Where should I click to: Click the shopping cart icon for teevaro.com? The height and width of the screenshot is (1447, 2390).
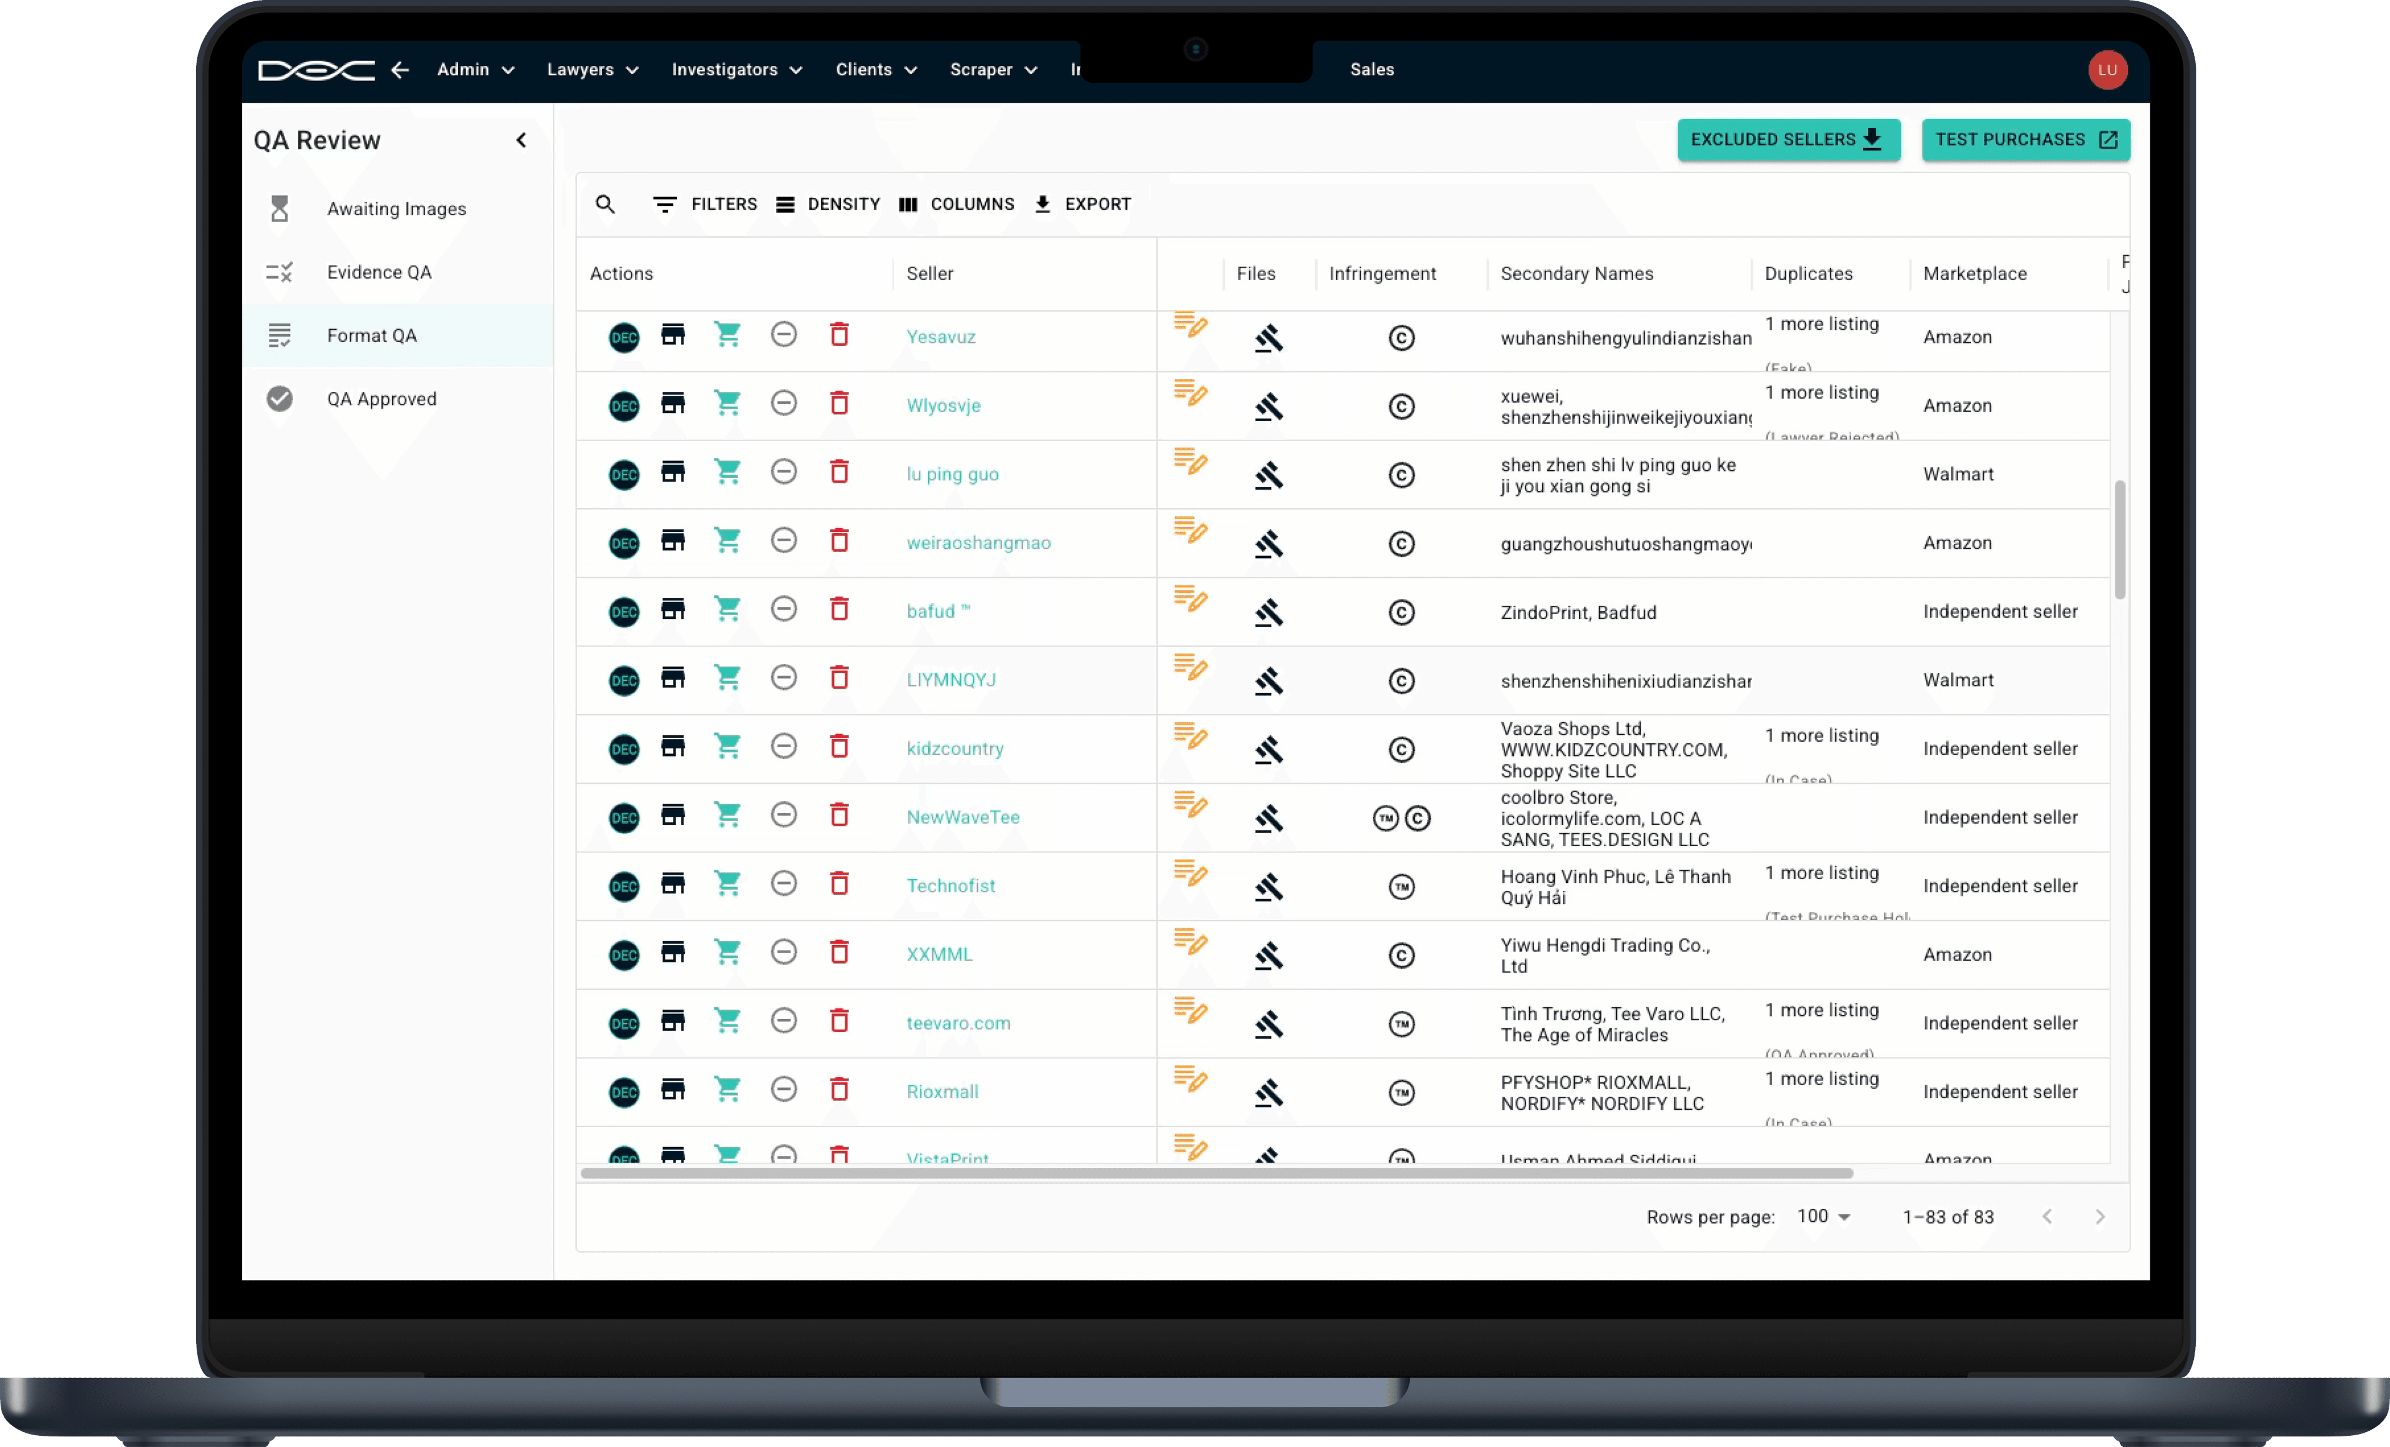(728, 1021)
